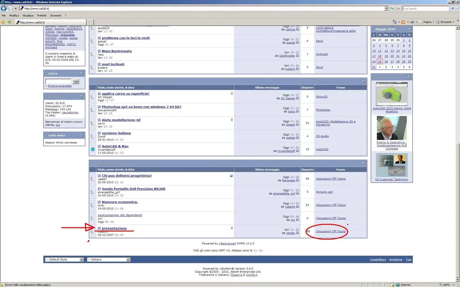Click the Live Search magnifier icon
This screenshot has height=287, width=460.
[x=452, y=9]
